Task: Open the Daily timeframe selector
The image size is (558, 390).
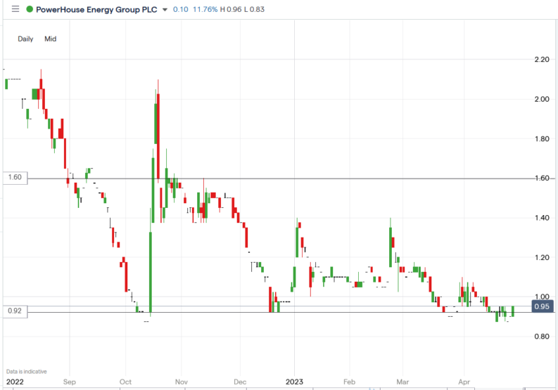Action: [x=26, y=39]
